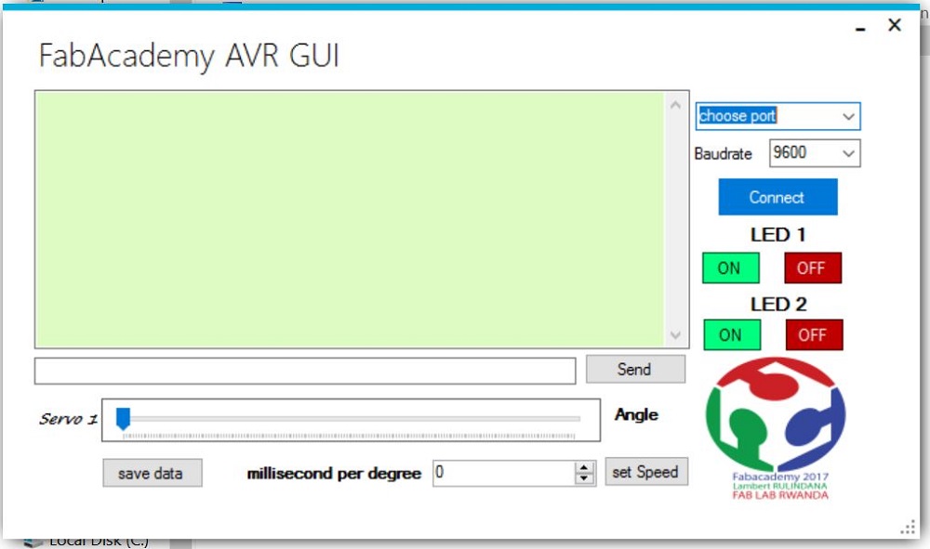Increase millisecond per degree with up arrow
Image resolution: width=930 pixels, height=549 pixels.
tap(584, 466)
